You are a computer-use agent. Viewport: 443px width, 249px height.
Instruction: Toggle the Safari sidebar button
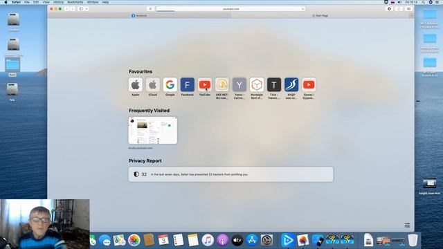click(81, 9)
